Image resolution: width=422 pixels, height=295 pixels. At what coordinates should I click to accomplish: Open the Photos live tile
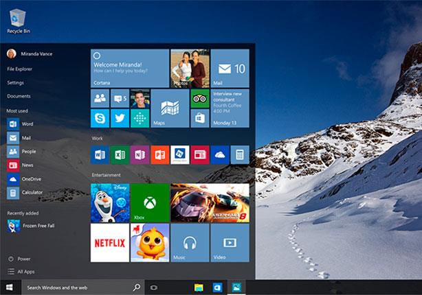pyautogui.click(x=190, y=68)
